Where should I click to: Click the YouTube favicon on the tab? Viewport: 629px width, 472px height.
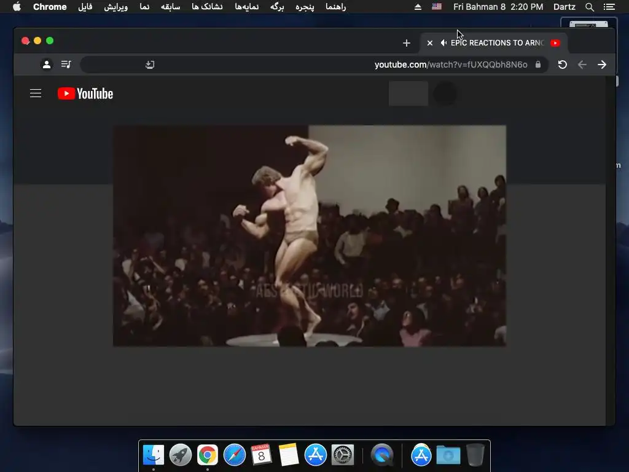(555, 43)
